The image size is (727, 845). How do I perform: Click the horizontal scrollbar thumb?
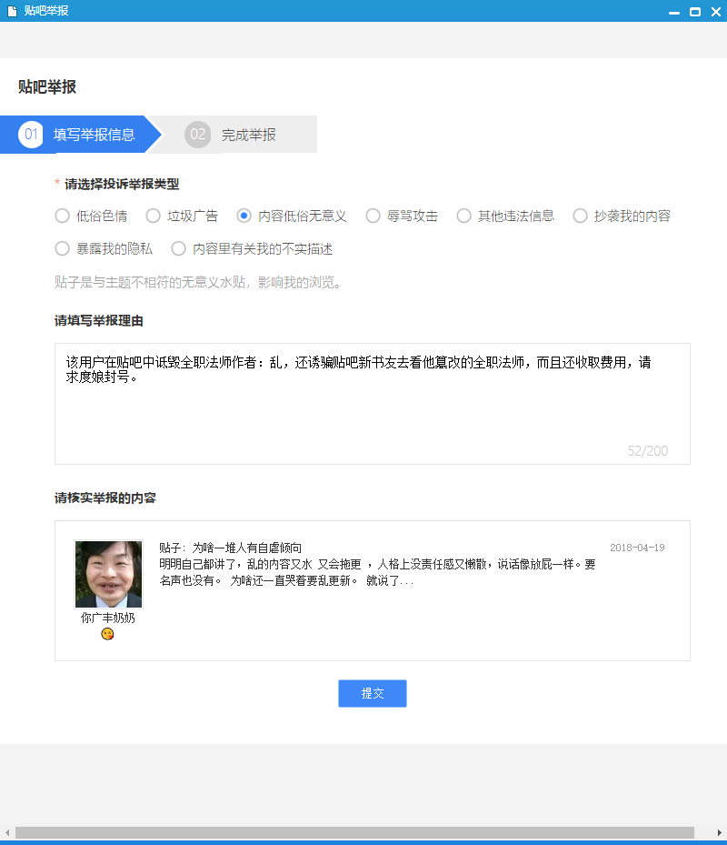pos(354,832)
